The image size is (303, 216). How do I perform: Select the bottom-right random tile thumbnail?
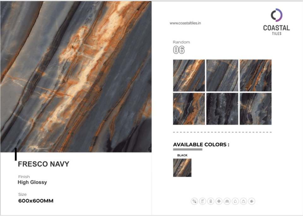255,109
